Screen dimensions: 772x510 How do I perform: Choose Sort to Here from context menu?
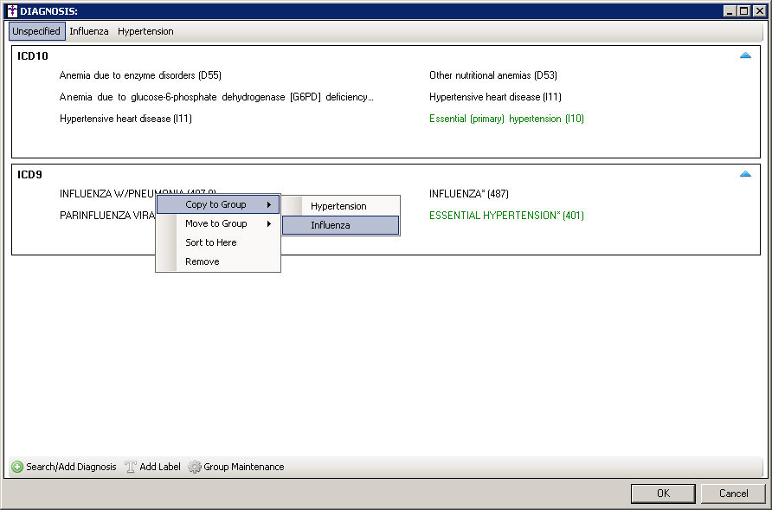coord(210,242)
